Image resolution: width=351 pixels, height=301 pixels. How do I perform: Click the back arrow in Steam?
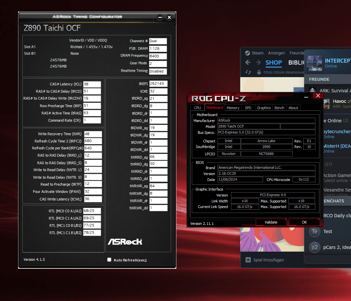248,62
